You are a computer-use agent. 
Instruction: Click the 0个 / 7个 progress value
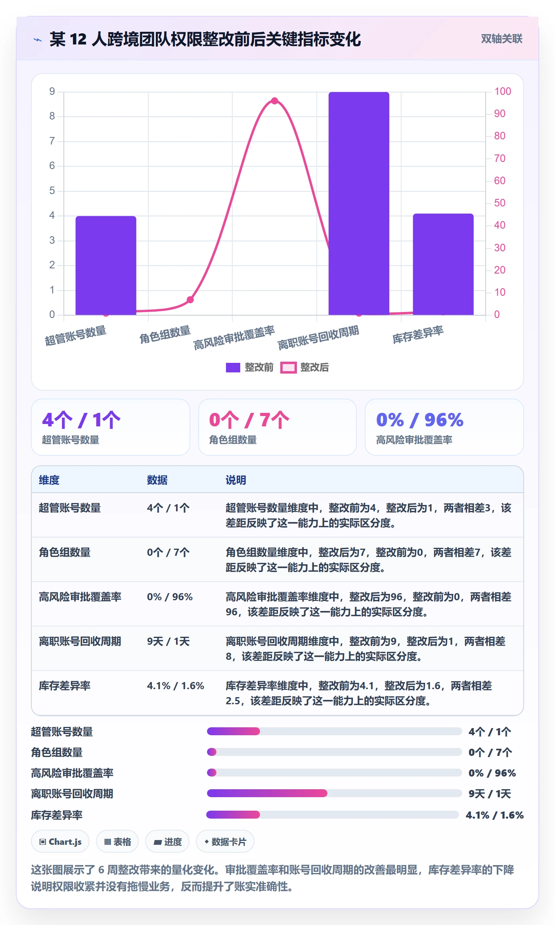(x=490, y=752)
